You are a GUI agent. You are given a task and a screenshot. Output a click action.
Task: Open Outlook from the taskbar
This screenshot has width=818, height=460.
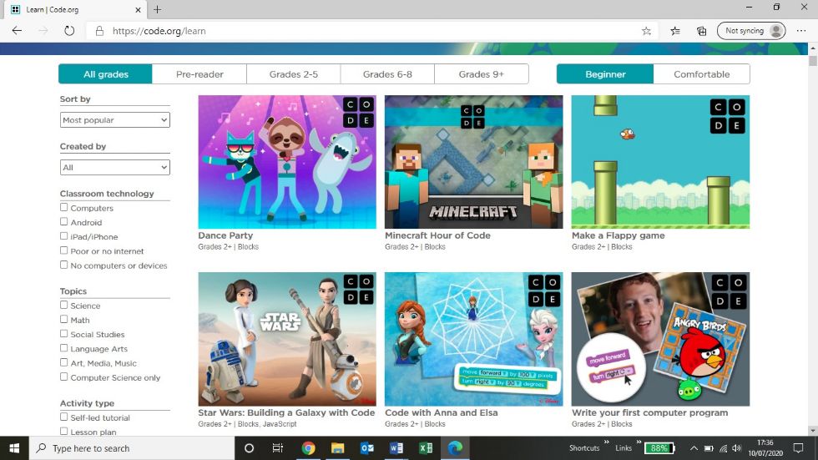(x=366, y=448)
